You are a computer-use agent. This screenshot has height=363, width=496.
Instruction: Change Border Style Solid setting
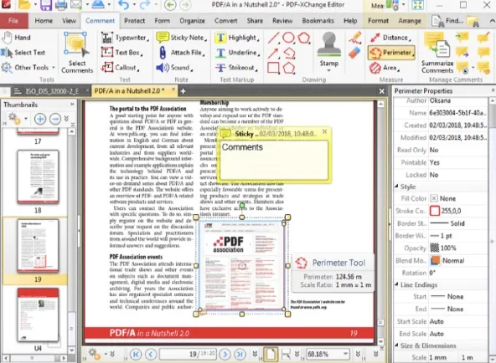(457, 223)
